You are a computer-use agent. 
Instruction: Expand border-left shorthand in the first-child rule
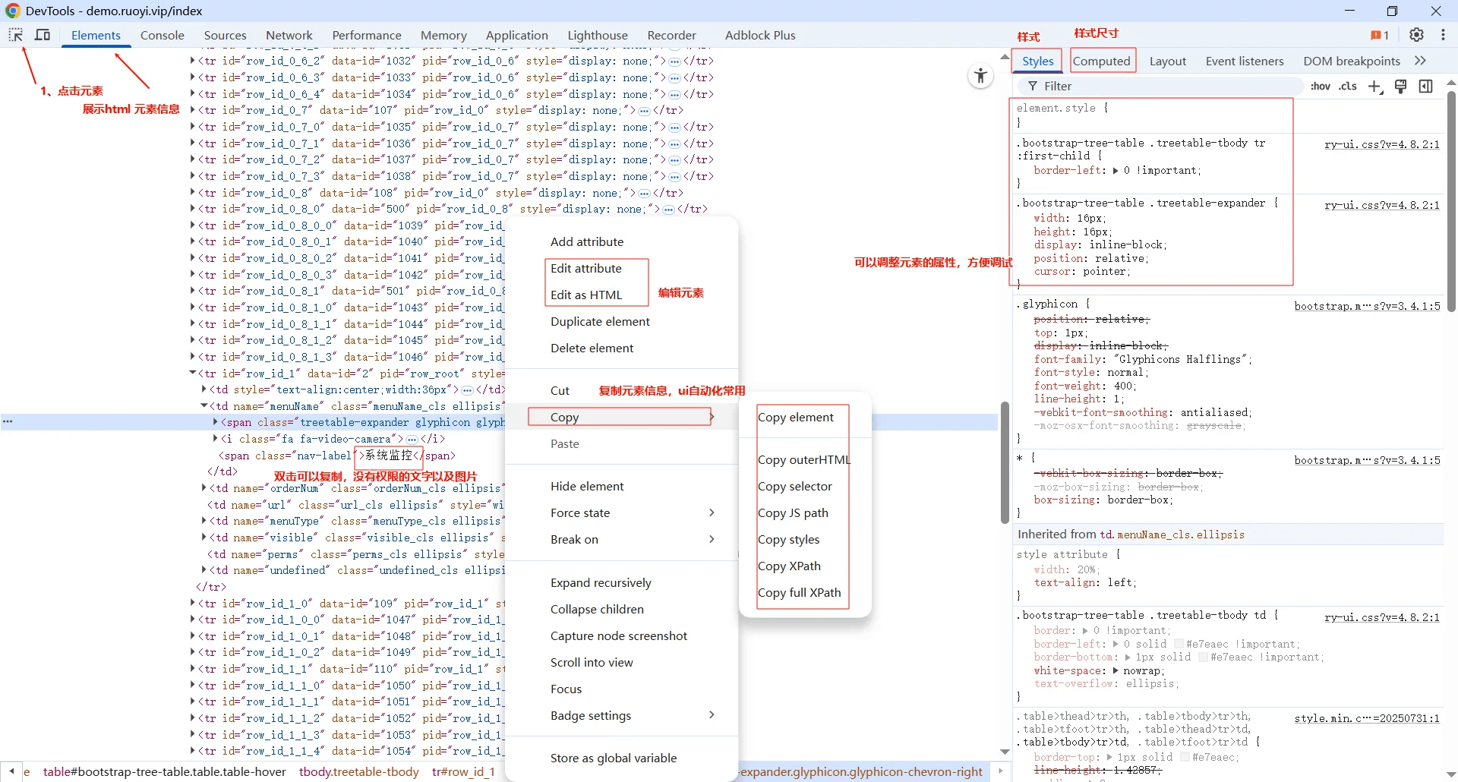tap(1116, 171)
